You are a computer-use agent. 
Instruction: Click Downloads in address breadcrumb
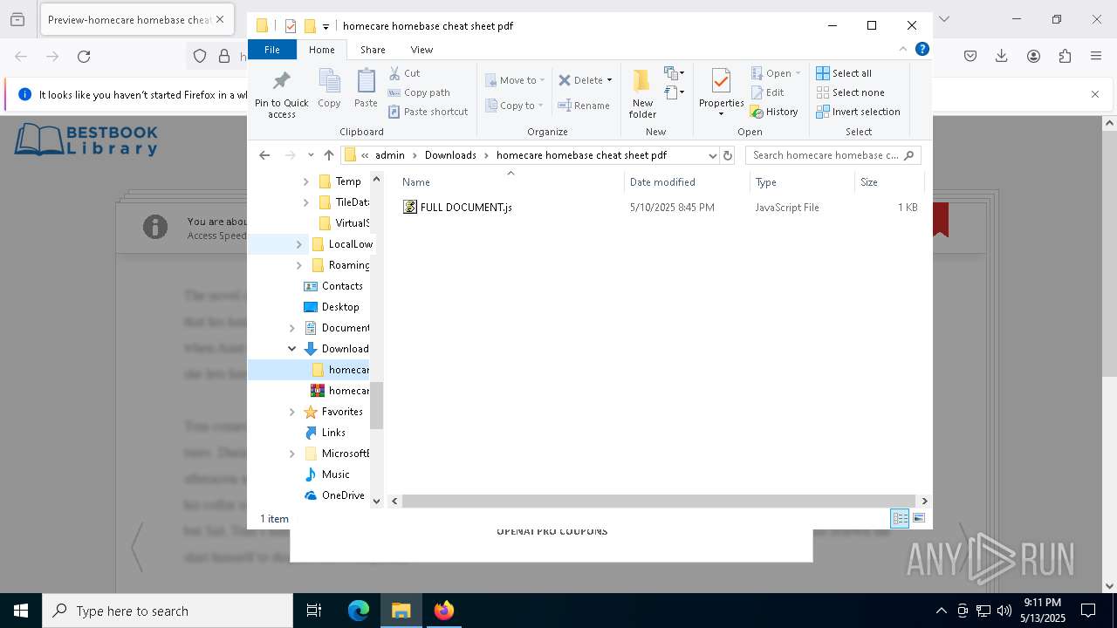[450, 155]
